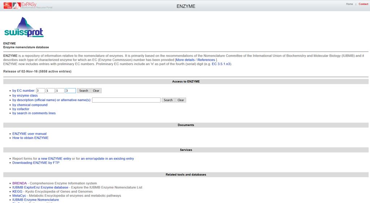
Task: Click Search next to EC number fields
Action: [83, 91]
